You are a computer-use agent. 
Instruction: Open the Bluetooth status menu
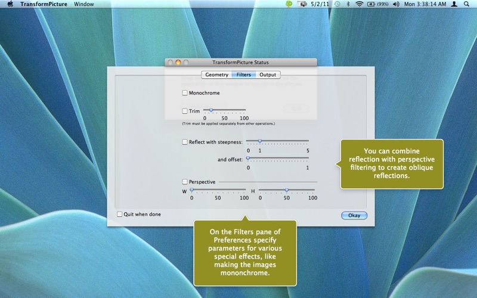click(x=348, y=4)
